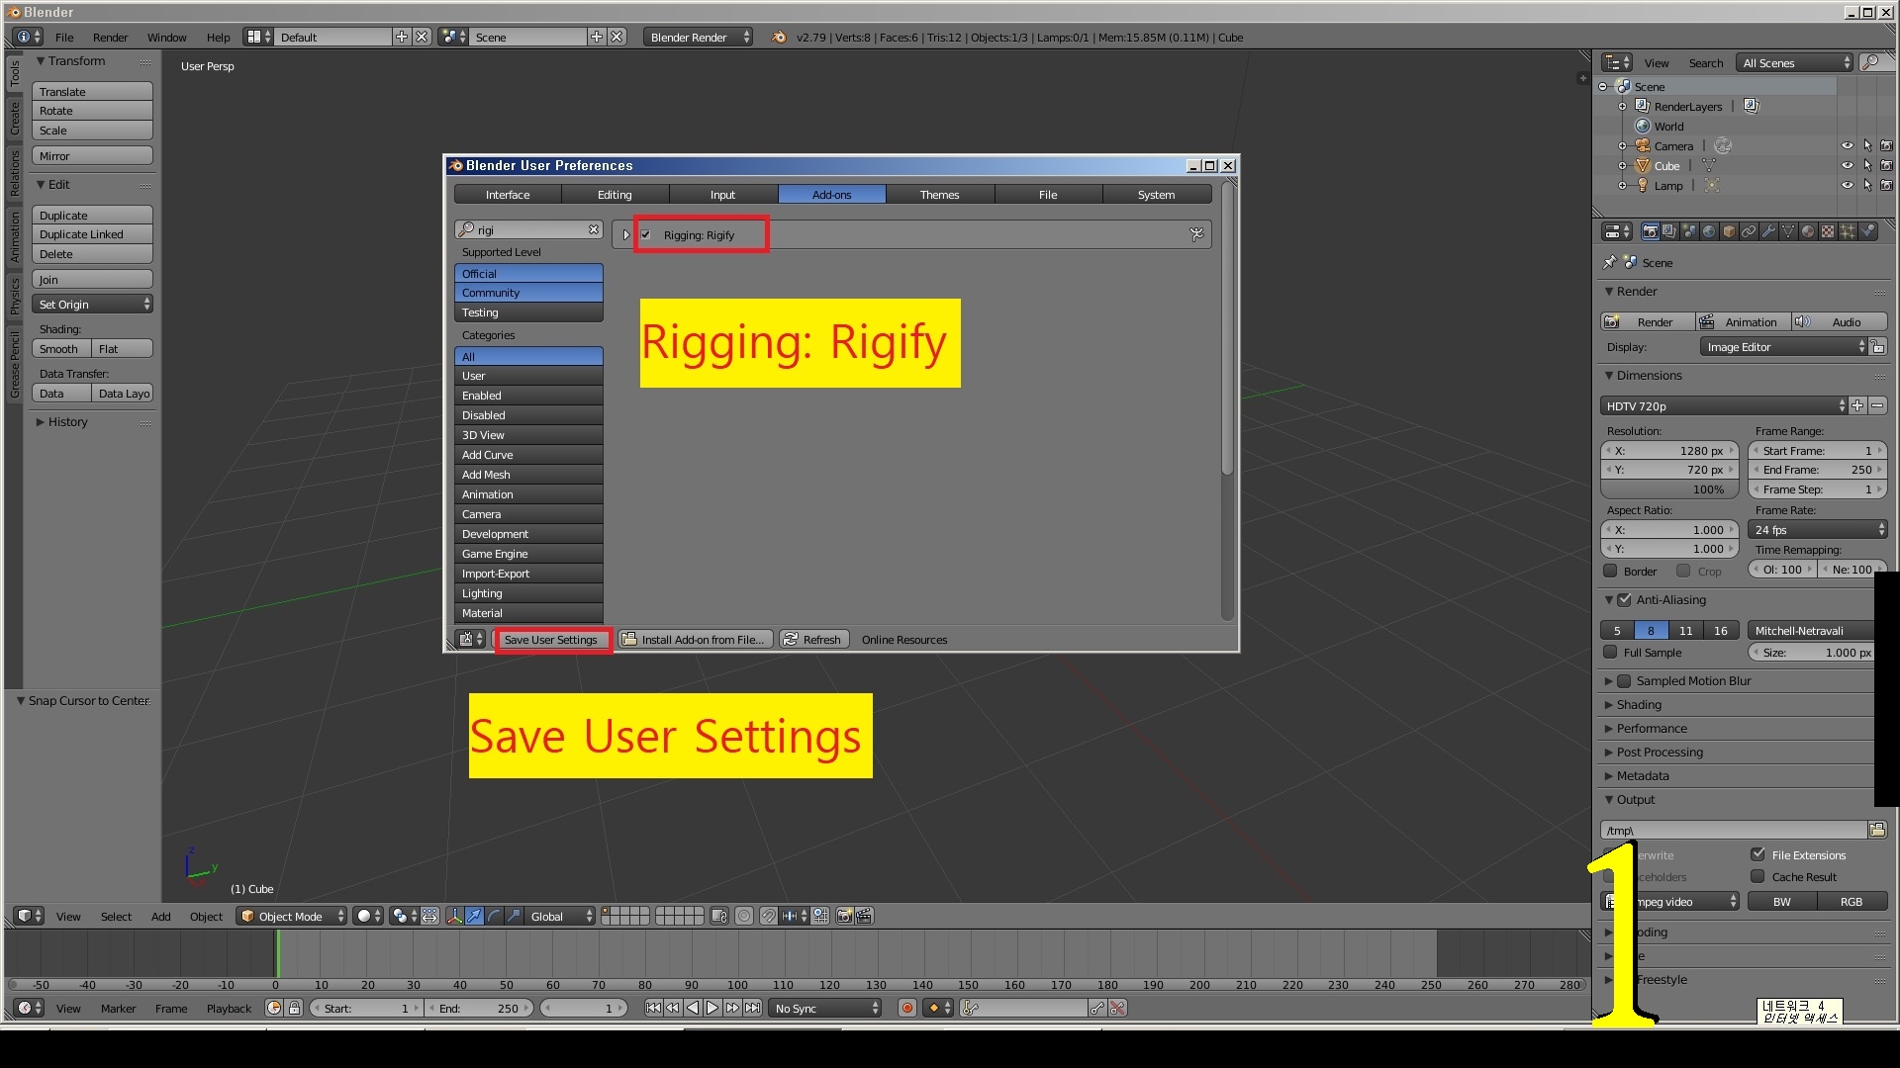Expand the Rigging: Rigify add-on details

coord(626,234)
